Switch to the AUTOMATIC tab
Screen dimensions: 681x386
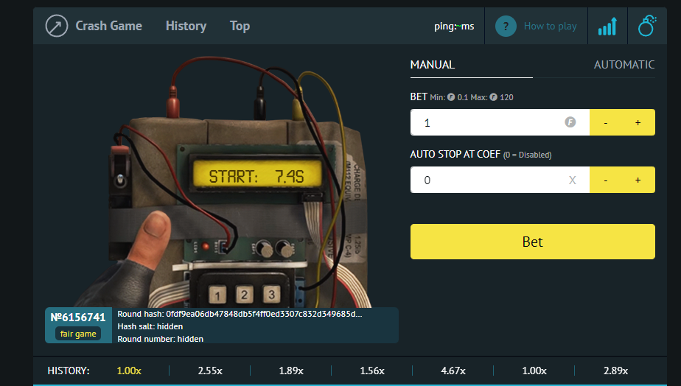[624, 65]
